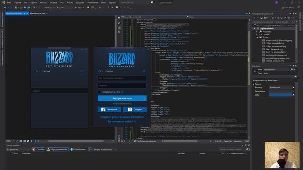Select 'стрелка активная.png' file
Screen dimensions: 303x170
275,61
